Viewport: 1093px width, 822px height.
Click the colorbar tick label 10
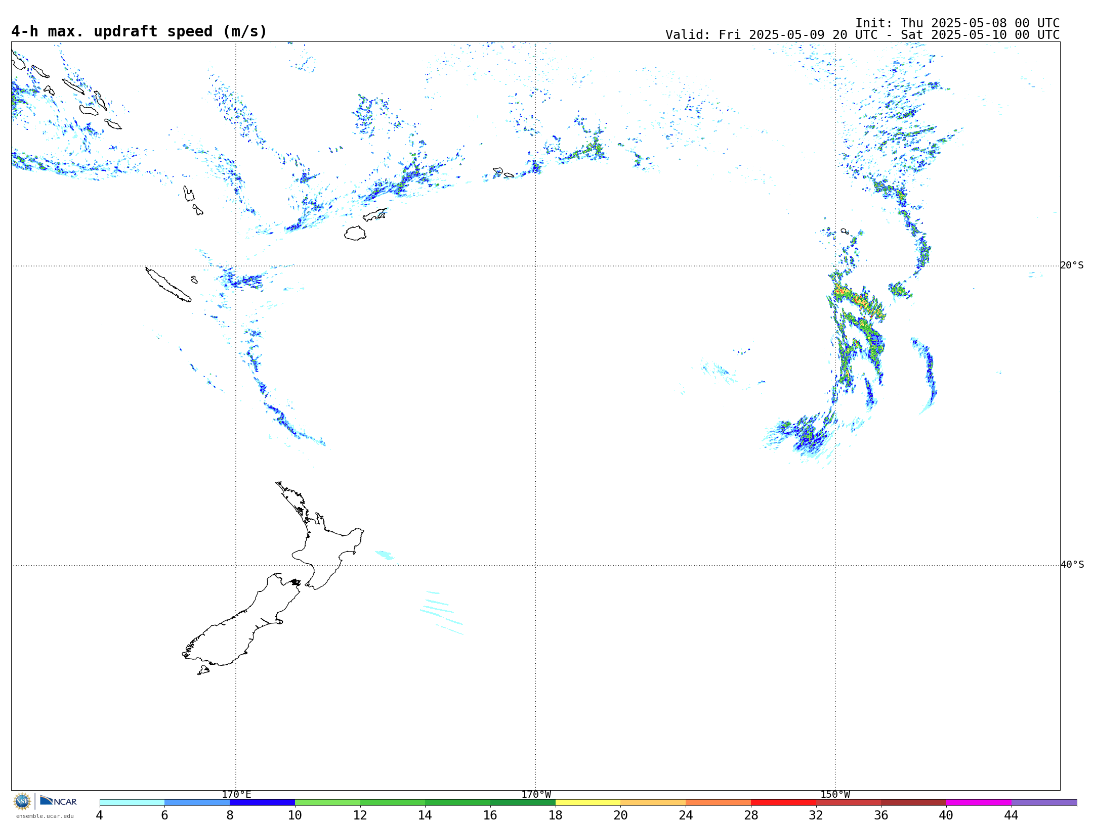(x=295, y=815)
